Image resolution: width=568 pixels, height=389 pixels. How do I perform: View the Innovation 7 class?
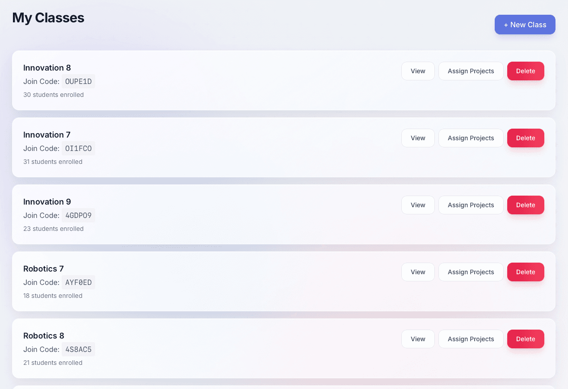tap(417, 138)
